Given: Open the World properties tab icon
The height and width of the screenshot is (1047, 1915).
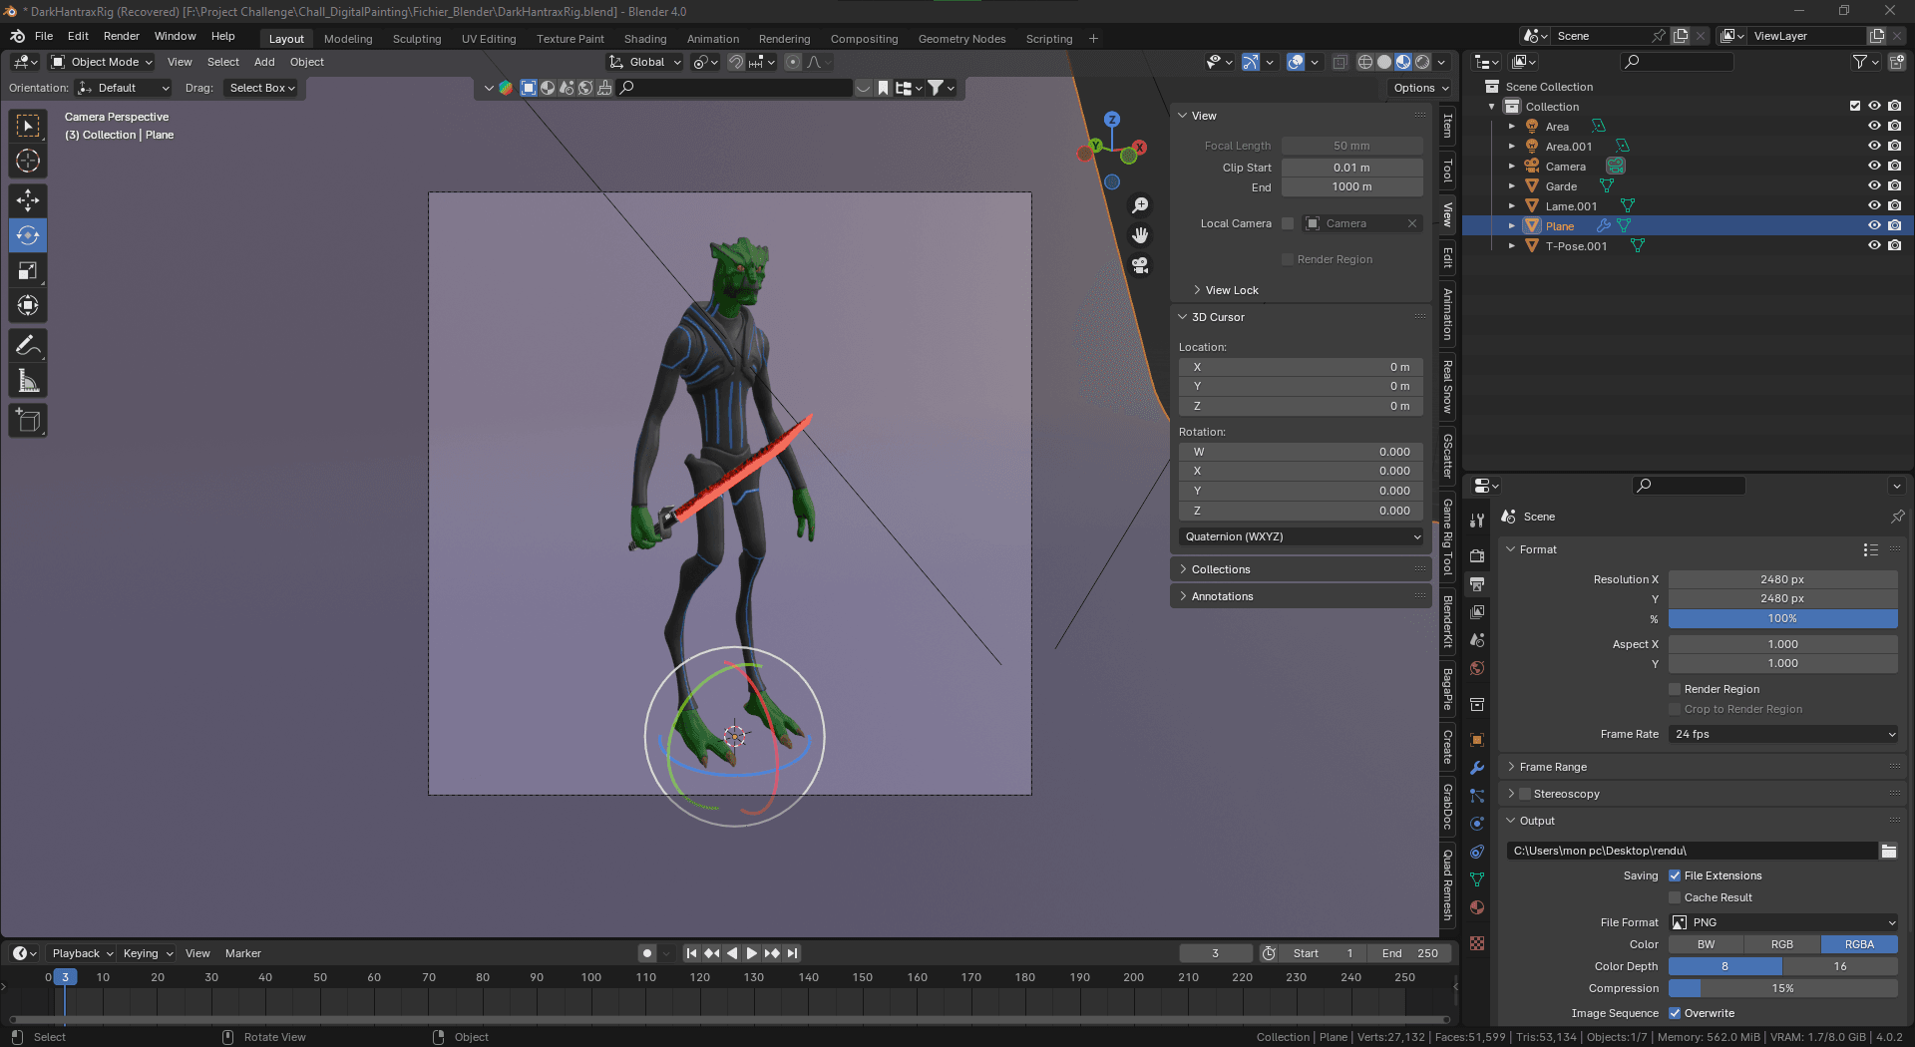Looking at the screenshot, I should pos(1477,668).
